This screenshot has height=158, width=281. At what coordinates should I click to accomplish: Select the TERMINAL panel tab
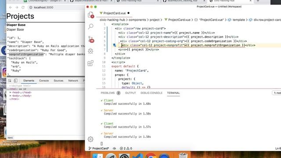173,93
